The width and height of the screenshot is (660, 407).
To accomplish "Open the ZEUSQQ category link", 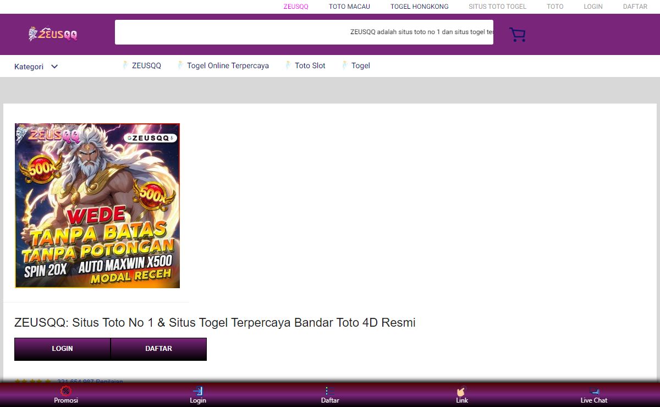I will tap(142, 65).
